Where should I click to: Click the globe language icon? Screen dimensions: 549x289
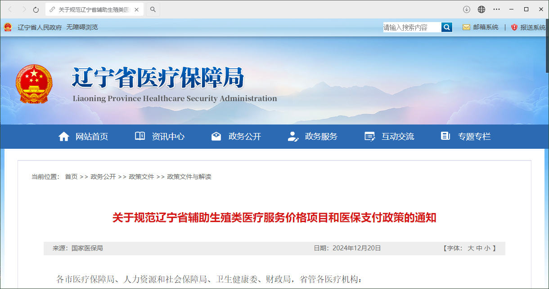[x=481, y=9]
